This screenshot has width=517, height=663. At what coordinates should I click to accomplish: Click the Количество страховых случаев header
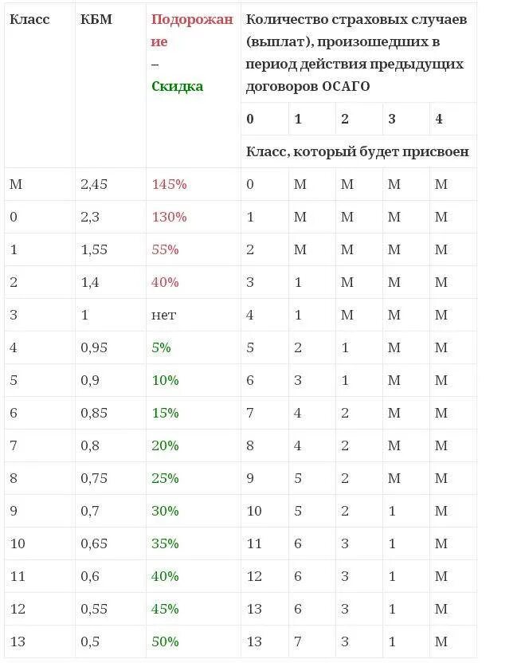[x=356, y=53]
